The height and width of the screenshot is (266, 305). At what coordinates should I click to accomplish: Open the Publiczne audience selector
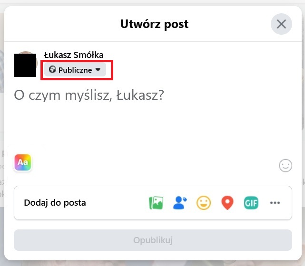coord(75,69)
